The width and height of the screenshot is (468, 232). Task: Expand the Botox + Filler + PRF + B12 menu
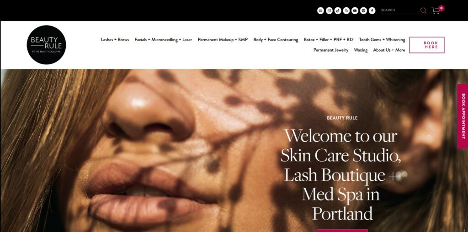pyautogui.click(x=329, y=40)
